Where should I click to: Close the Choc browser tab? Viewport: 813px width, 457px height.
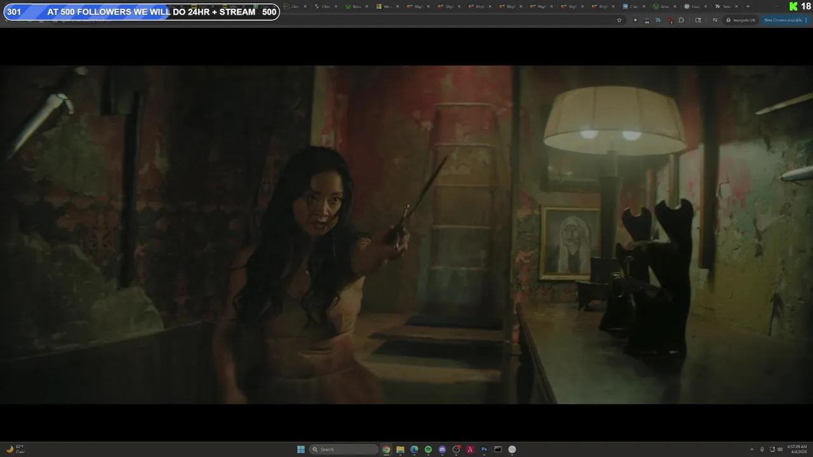pyautogui.click(x=336, y=6)
